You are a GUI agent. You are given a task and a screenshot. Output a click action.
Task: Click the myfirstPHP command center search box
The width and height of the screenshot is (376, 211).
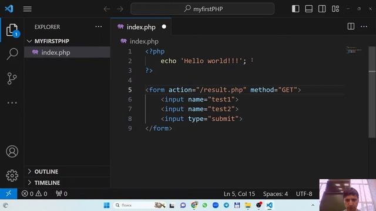point(202,9)
